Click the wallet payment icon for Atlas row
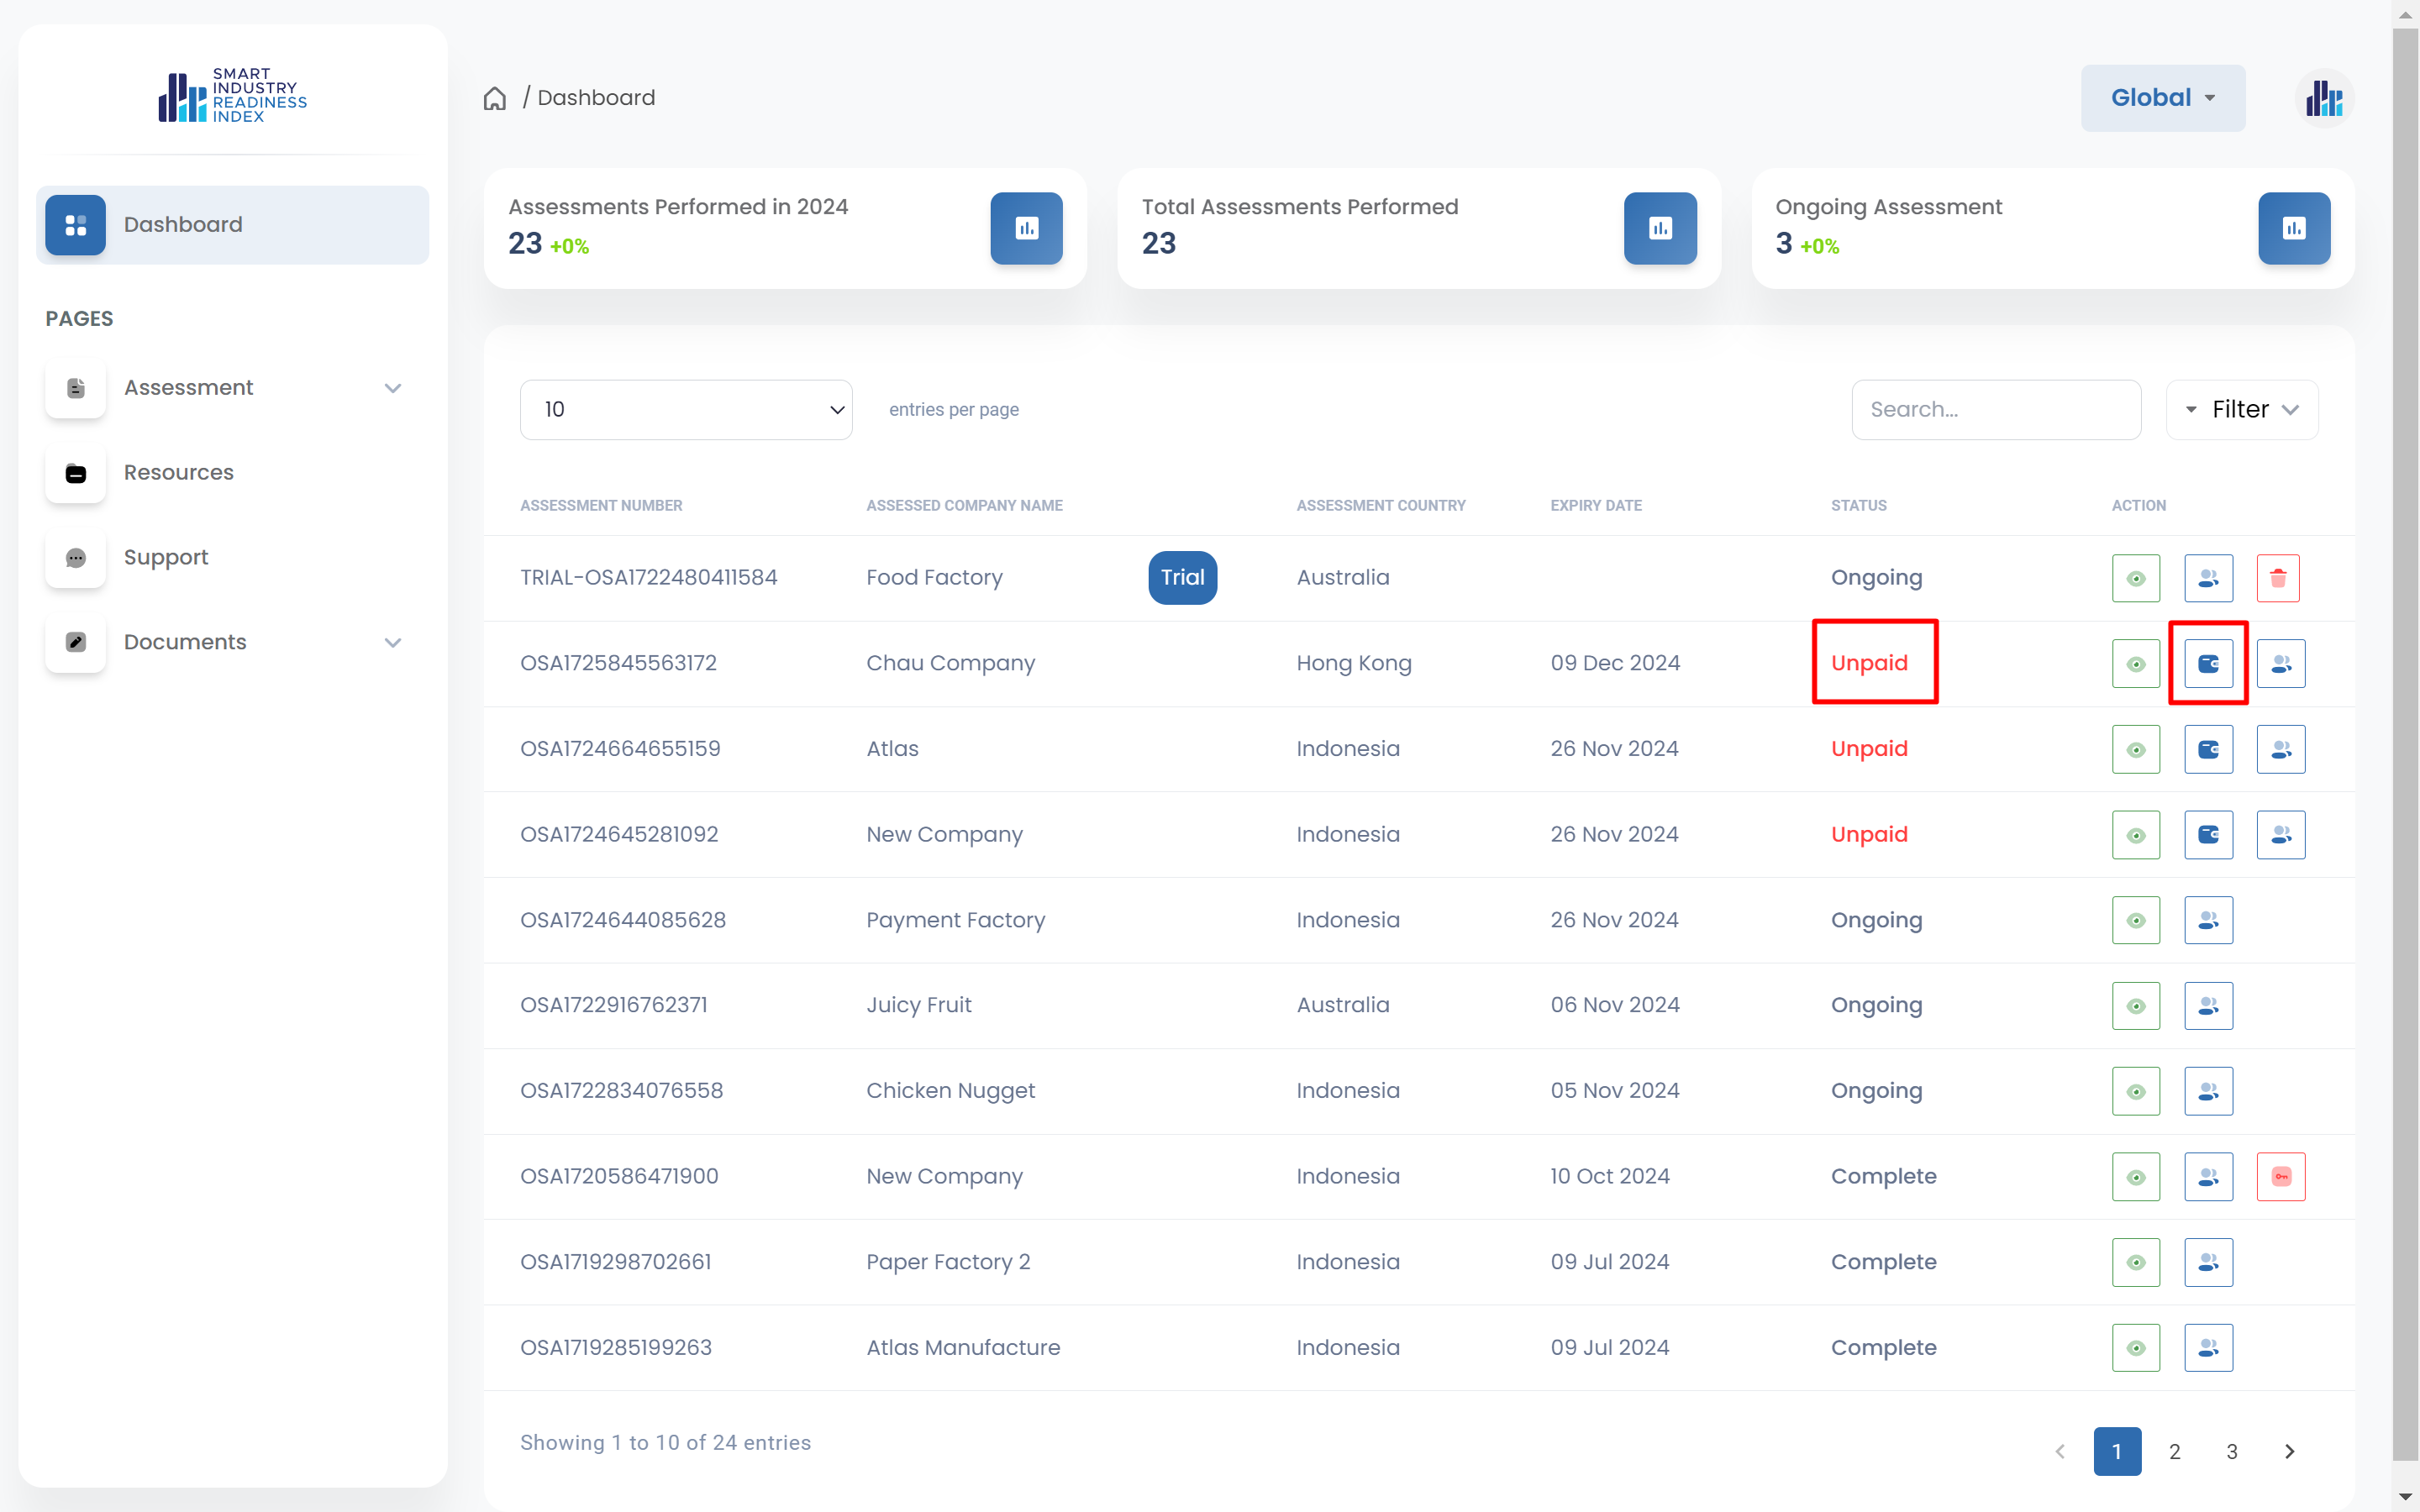 point(2208,749)
